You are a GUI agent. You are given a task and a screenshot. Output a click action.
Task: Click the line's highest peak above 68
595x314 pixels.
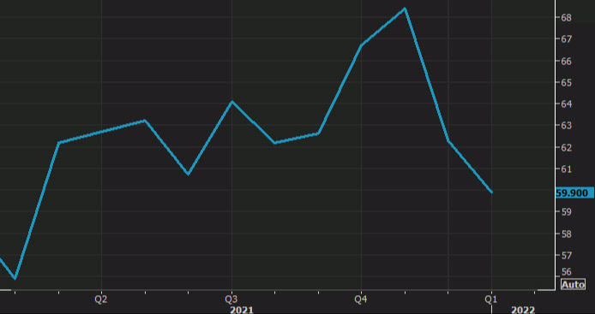405,9
